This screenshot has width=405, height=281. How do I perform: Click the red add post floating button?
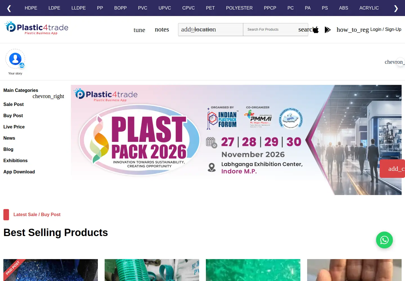click(x=392, y=169)
